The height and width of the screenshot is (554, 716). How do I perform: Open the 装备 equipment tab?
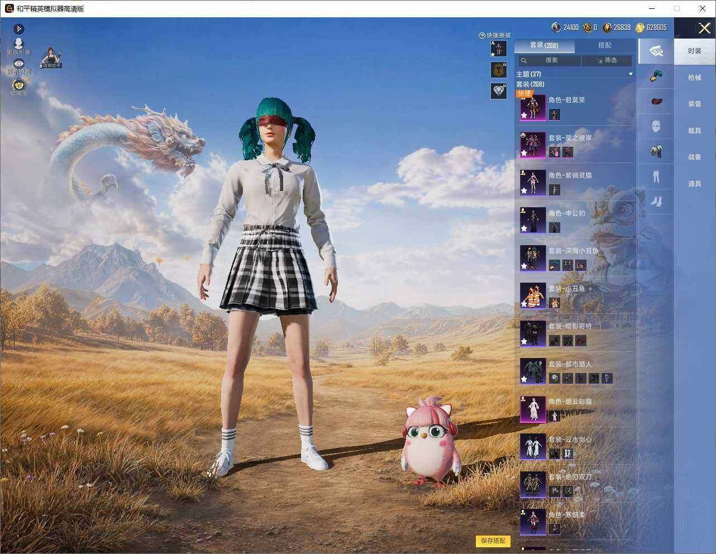click(694, 104)
